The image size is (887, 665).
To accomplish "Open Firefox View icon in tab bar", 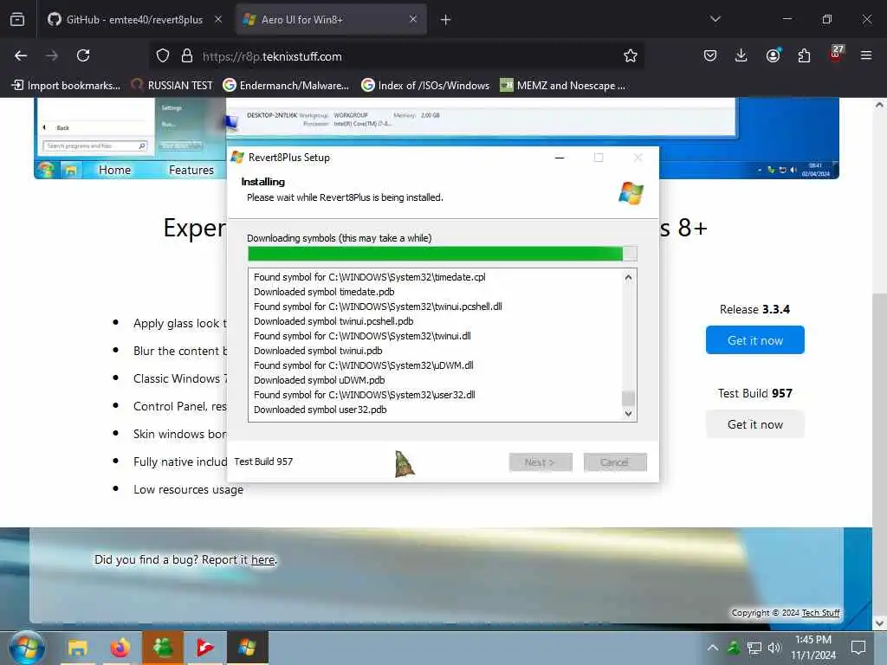I will pyautogui.click(x=17, y=19).
